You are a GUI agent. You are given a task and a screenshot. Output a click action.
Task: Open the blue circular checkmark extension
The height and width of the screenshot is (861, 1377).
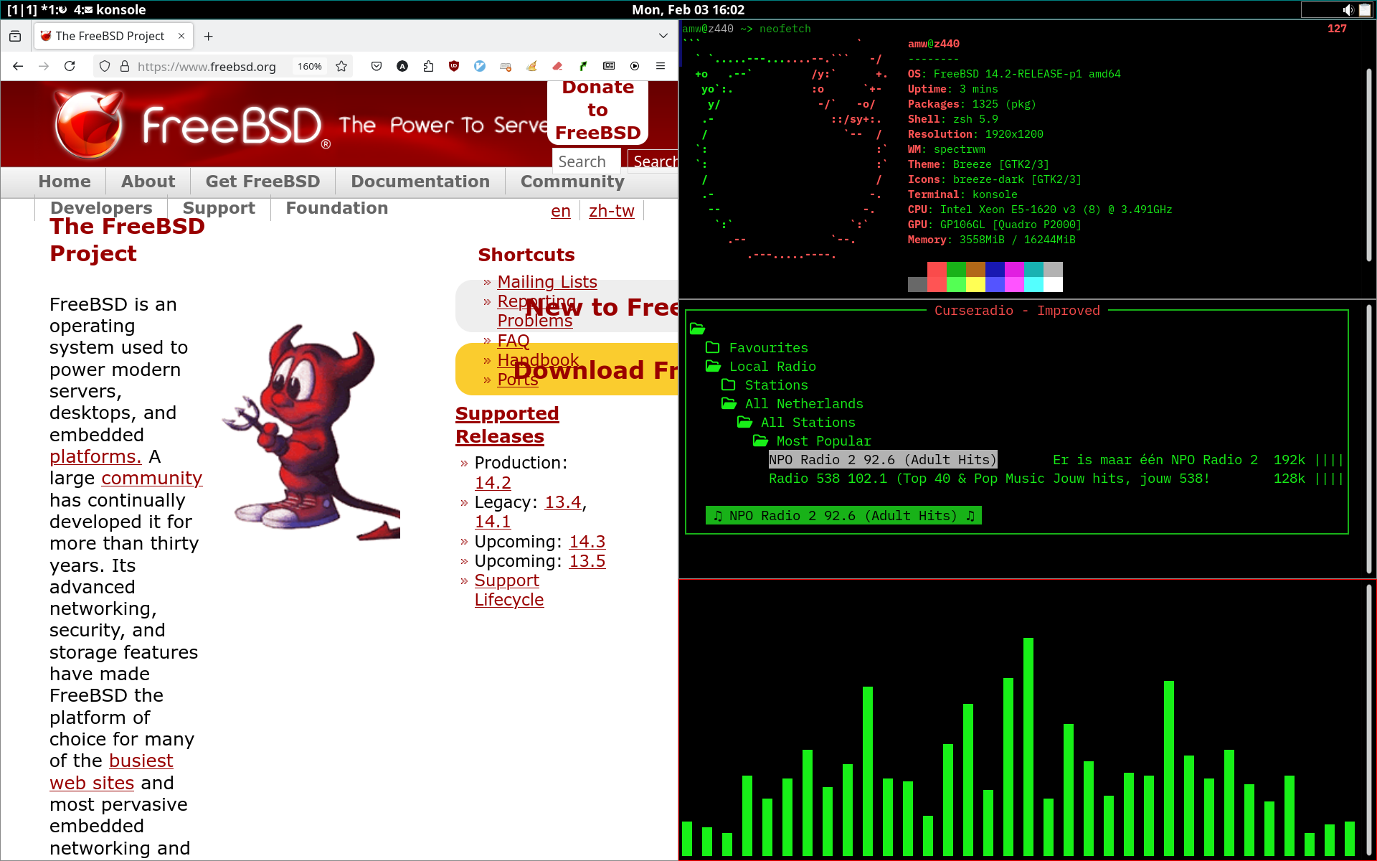pyautogui.click(x=480, y=66)
